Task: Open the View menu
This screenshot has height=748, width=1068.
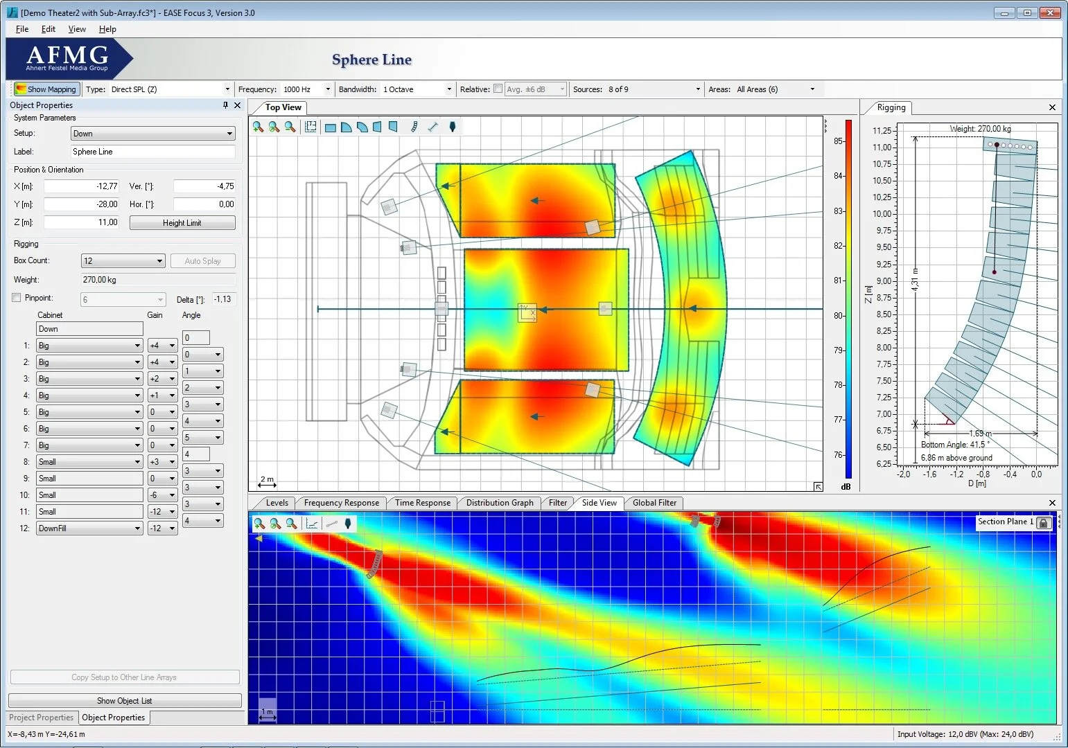Action: coord(76,29)
